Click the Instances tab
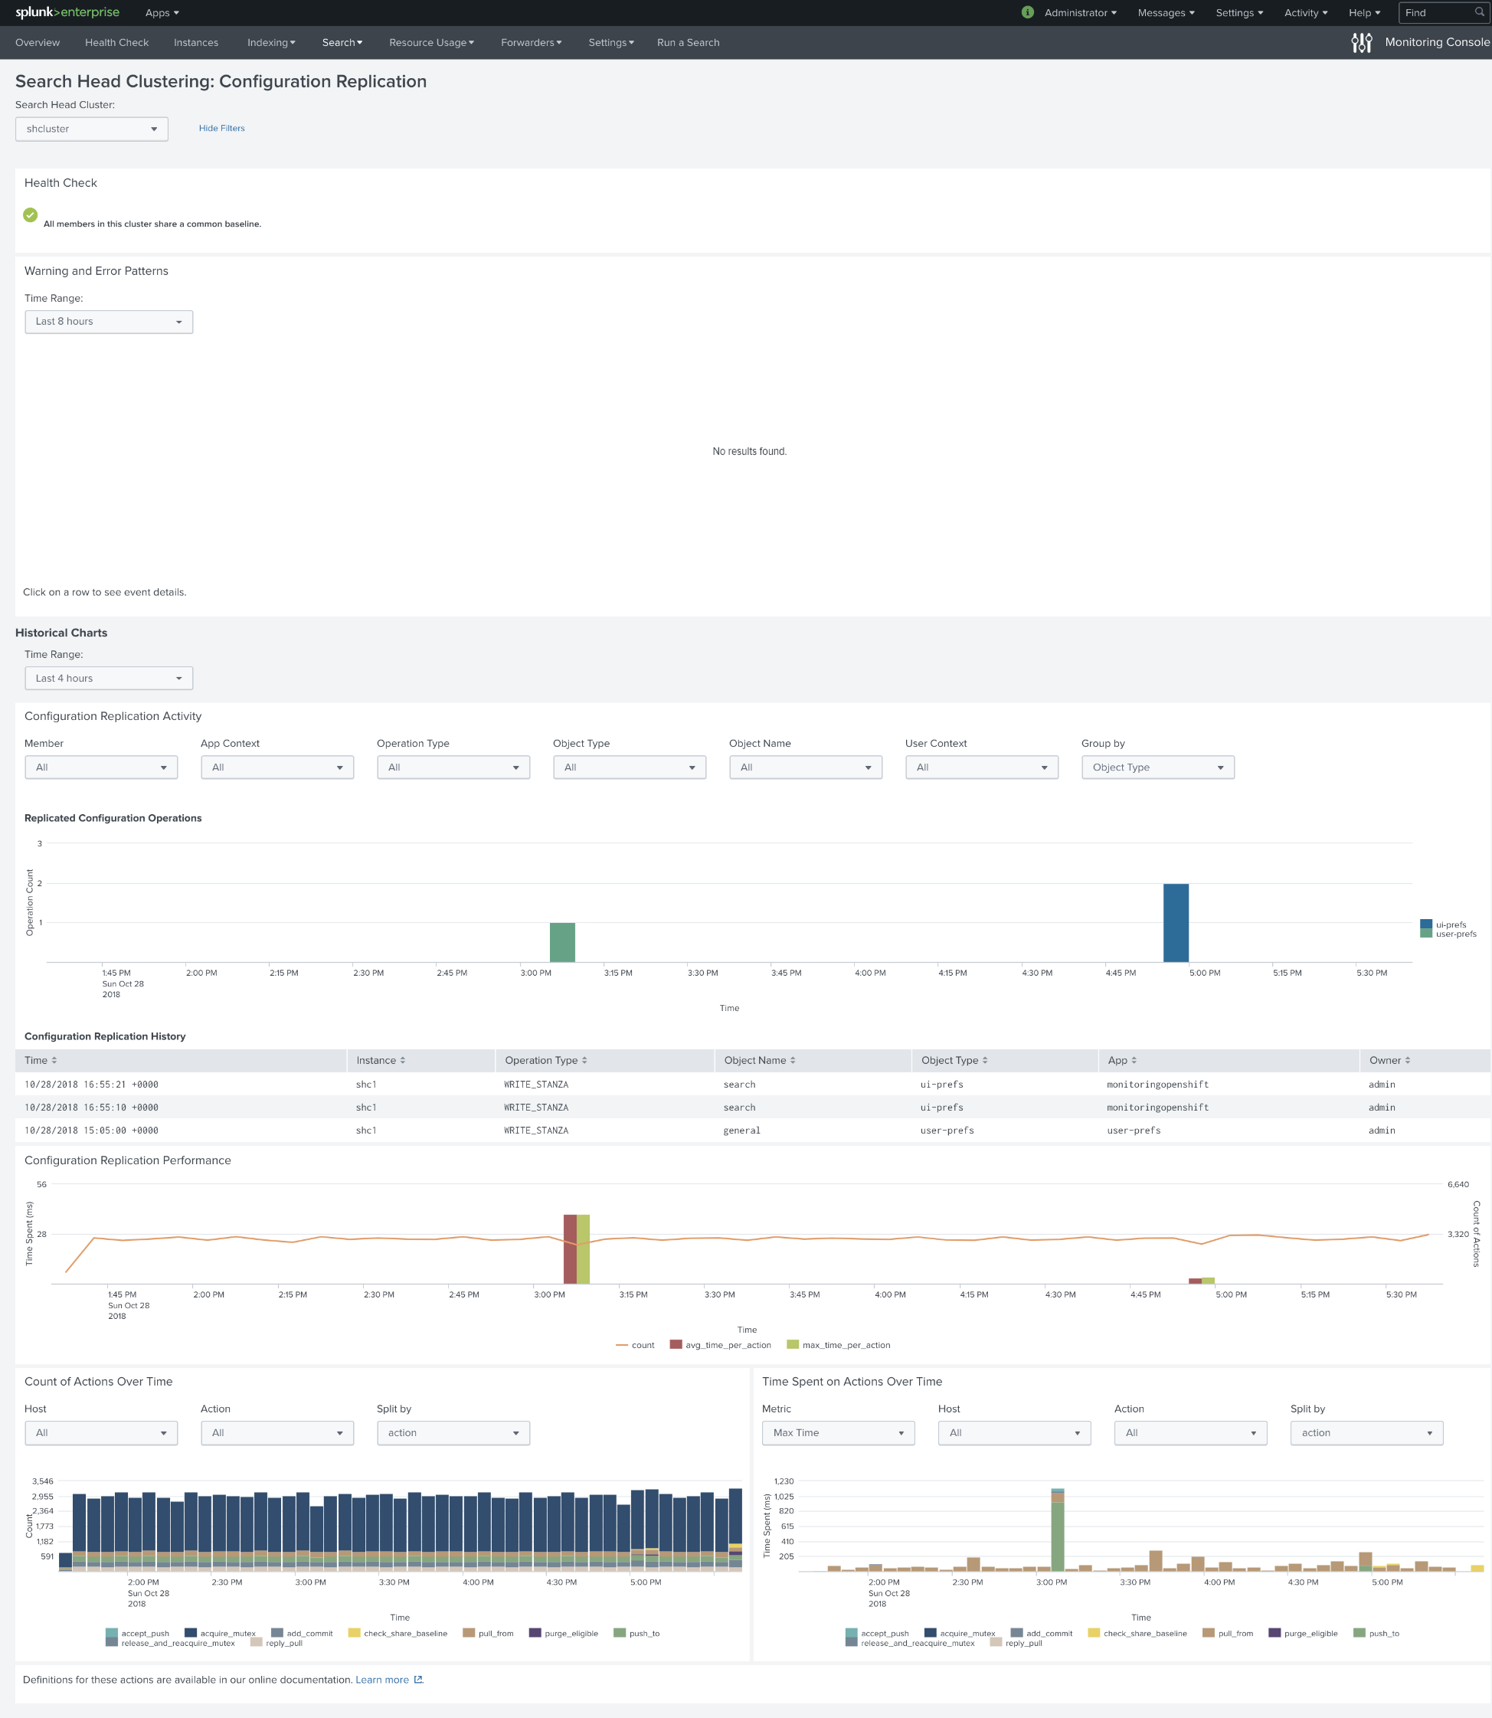1492x1718 pixels. (196, 42)
